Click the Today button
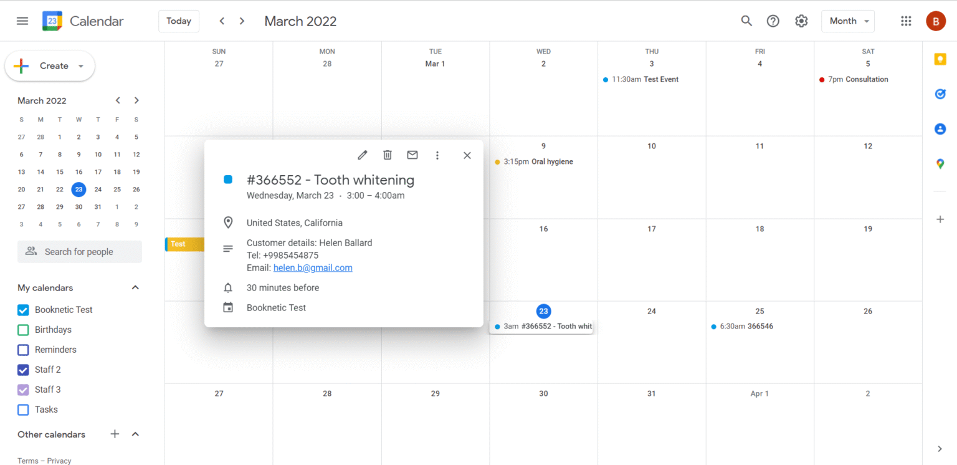The width and height of the screenshot is (957, 465). [179, 21]
